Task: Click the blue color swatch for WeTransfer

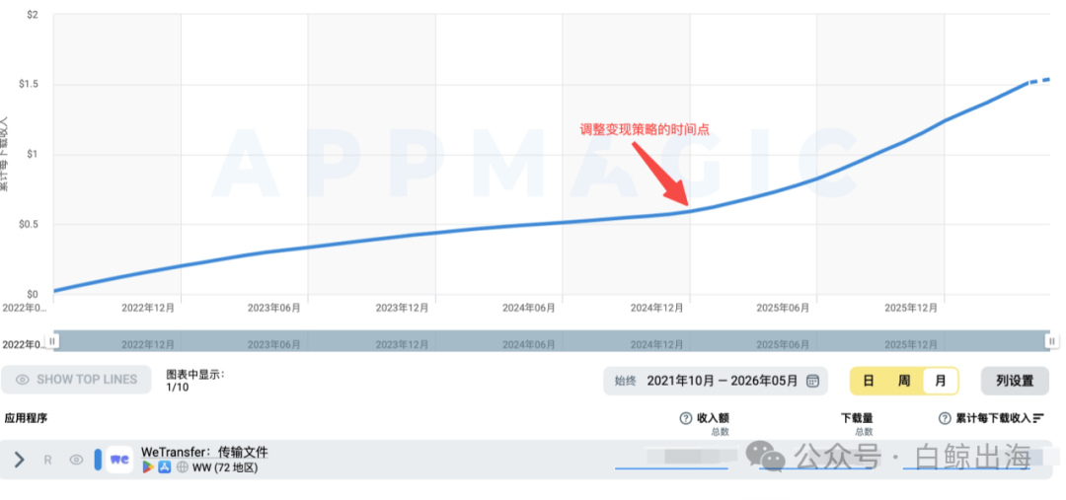Action: (97, 460)
